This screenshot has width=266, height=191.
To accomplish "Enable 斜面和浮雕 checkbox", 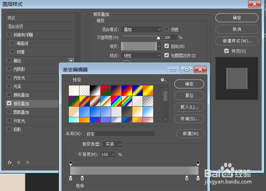I will pos(9,34).
